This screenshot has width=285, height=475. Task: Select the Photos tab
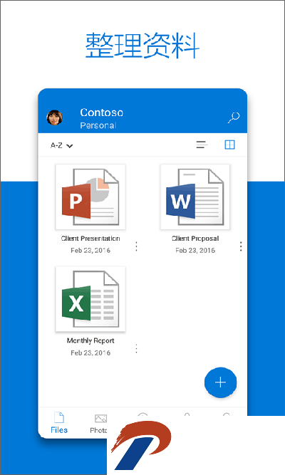point(98,423)
